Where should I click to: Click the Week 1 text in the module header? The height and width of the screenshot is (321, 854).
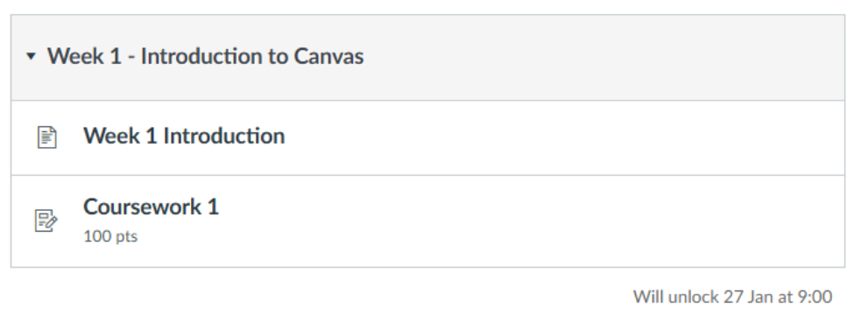tap(84, 57)
